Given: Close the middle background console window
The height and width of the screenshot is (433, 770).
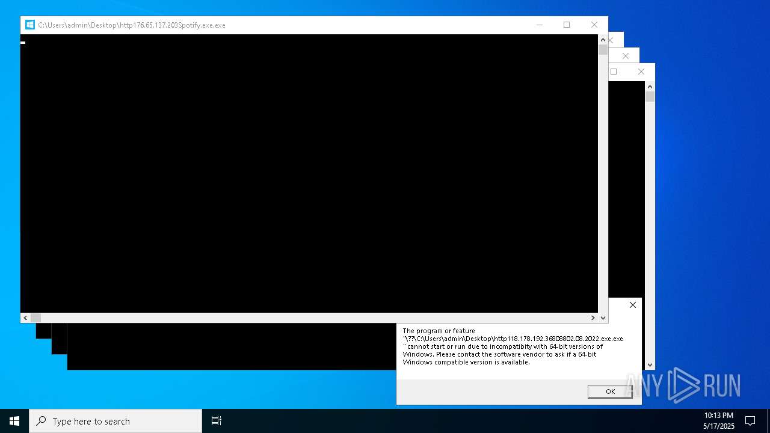Looking at the screenshot, I should (626, 56).
